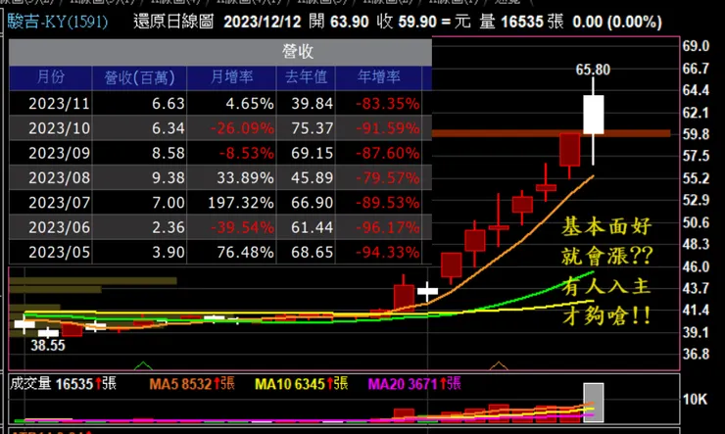This screenshot has width=725, height=434.
Task: Click yearly growth -96.17%
Action: pyautogui.click(x=387, y=228)
